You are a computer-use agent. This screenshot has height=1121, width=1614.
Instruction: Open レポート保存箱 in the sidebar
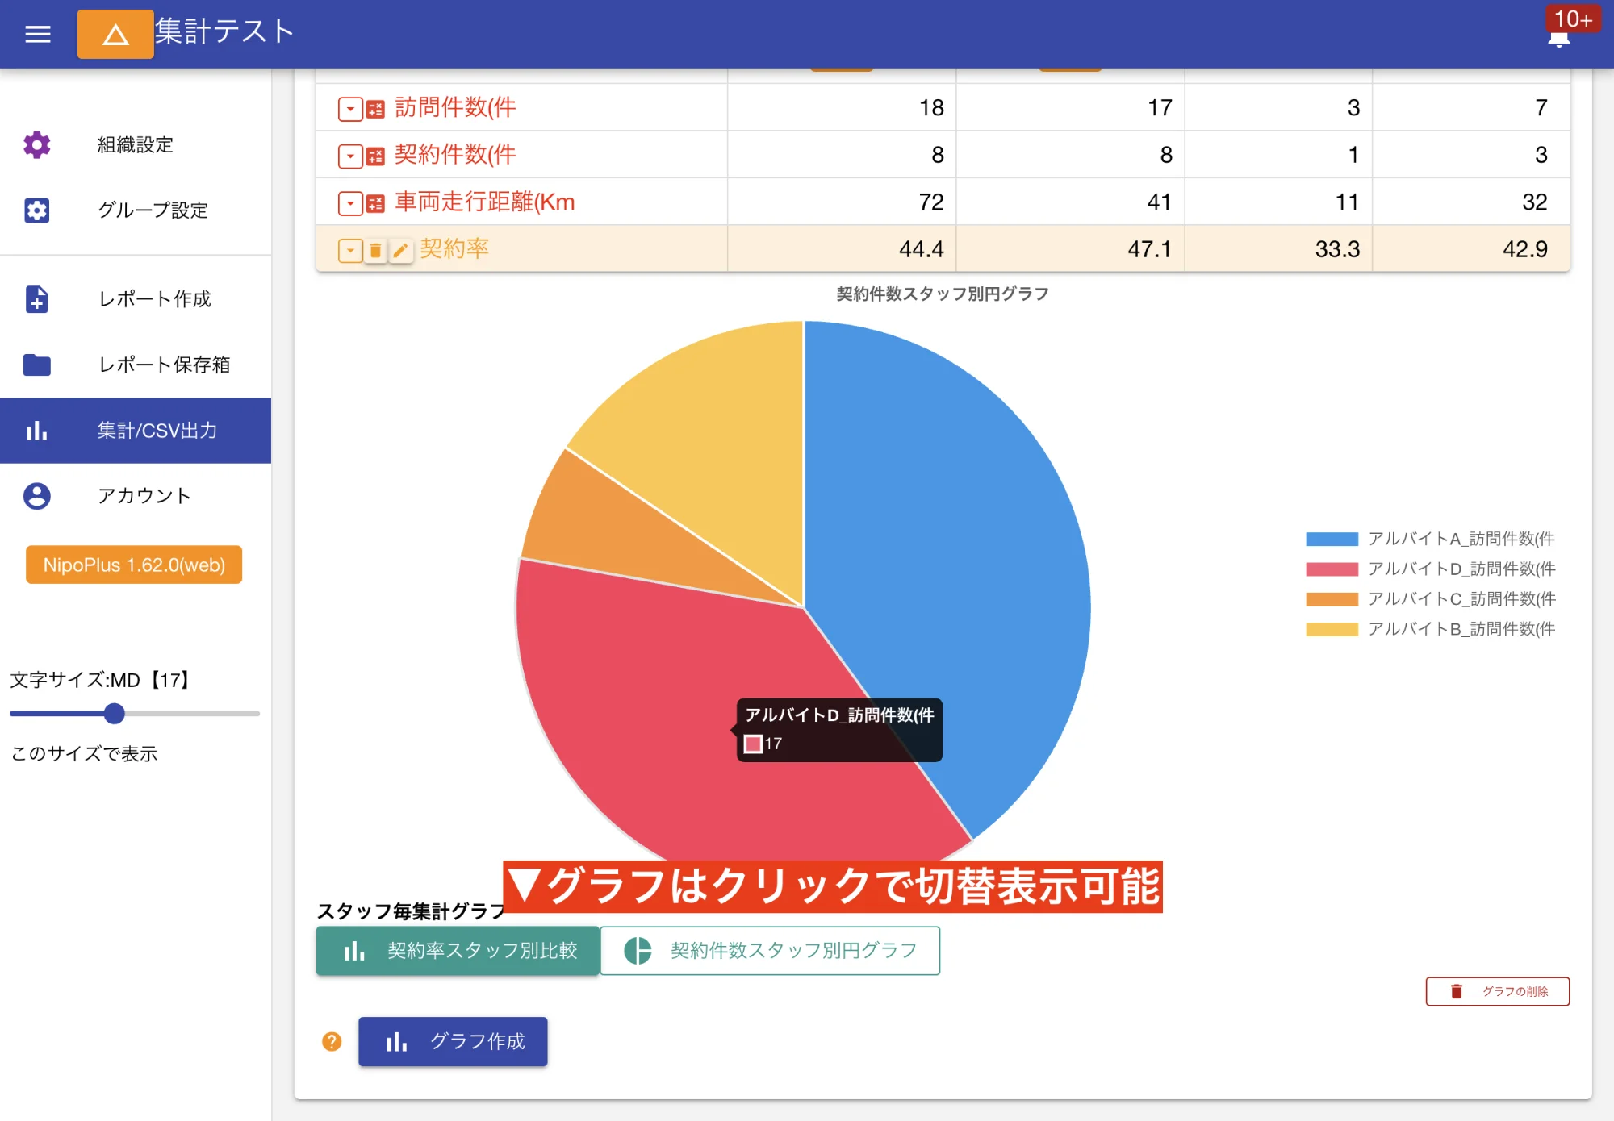tap(165, 365)
